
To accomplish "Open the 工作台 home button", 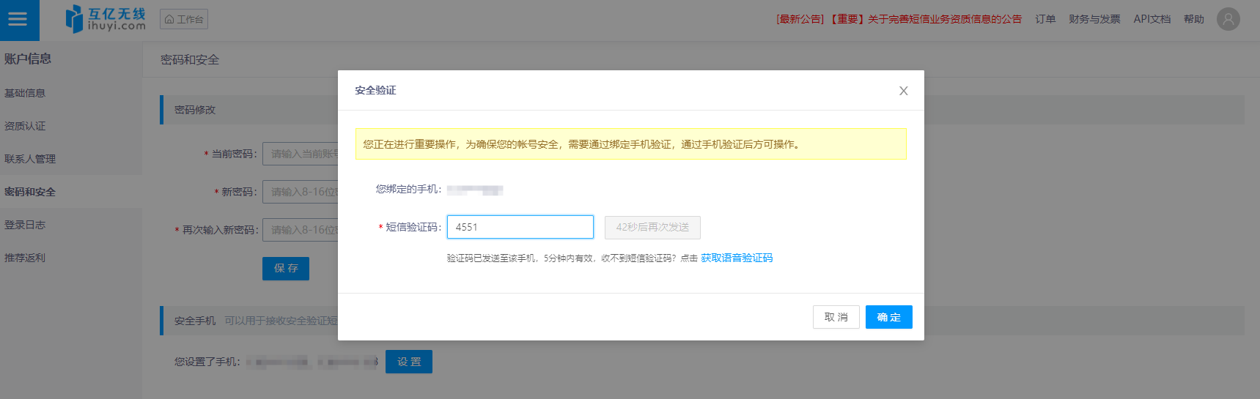I will [x=184, y=20].
